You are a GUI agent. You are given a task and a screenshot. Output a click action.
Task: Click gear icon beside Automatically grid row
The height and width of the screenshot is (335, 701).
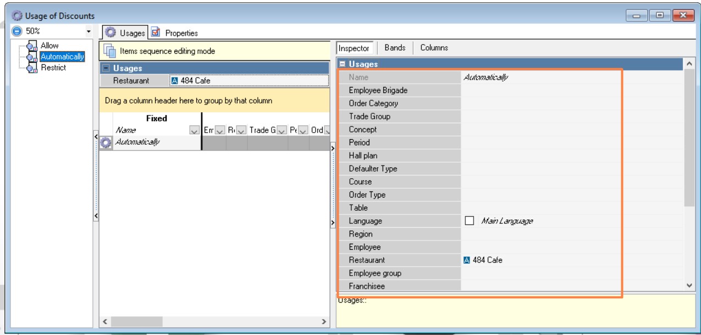click(107, 142)
